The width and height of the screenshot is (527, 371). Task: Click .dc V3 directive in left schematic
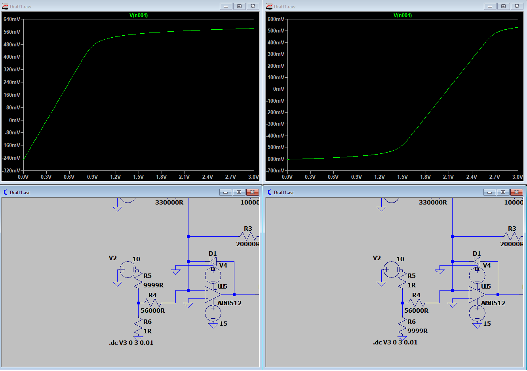click(x=131, y=342)
